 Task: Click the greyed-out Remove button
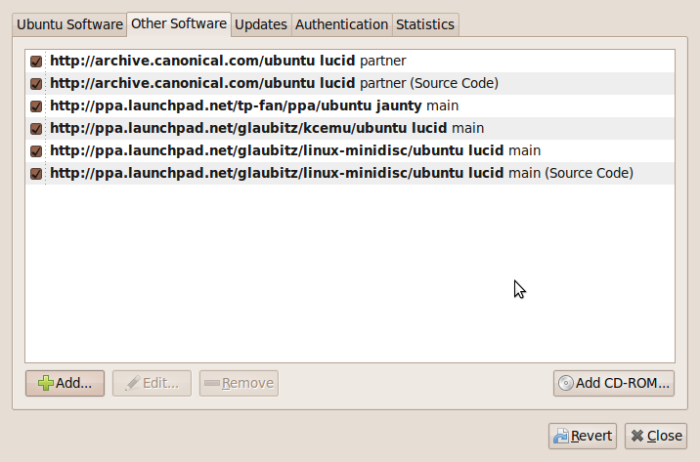239,383
